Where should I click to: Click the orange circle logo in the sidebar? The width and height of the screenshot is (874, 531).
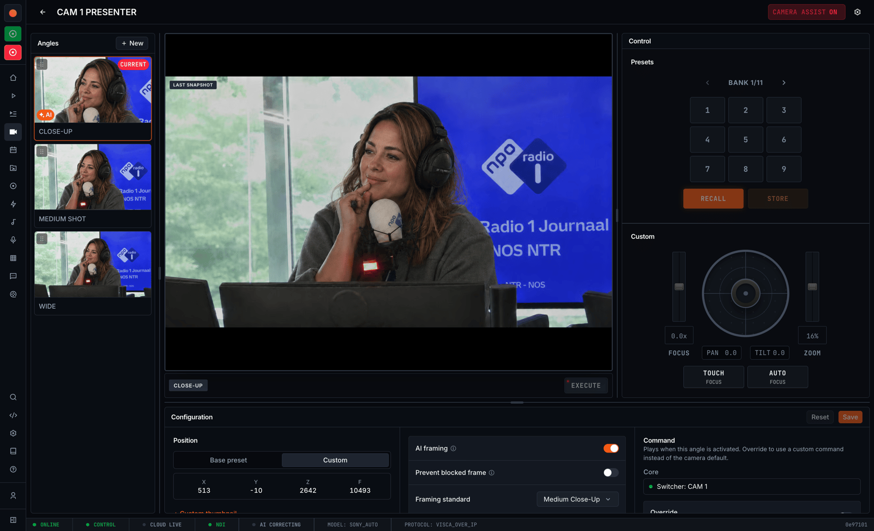[13, 13]
